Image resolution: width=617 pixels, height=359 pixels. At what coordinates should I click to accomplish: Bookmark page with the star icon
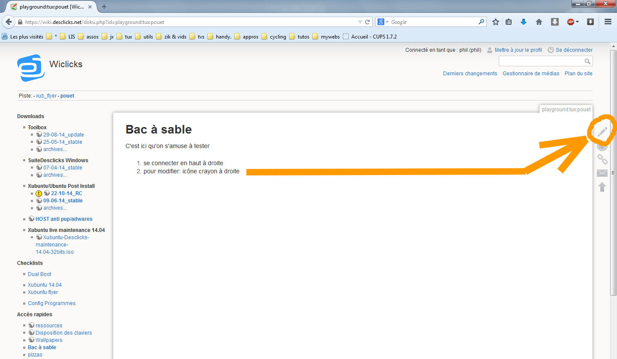coord(496,22)
